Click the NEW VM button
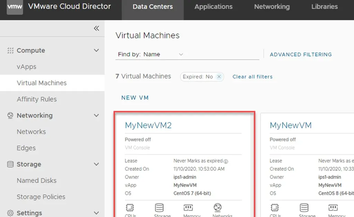 (135, 98)
